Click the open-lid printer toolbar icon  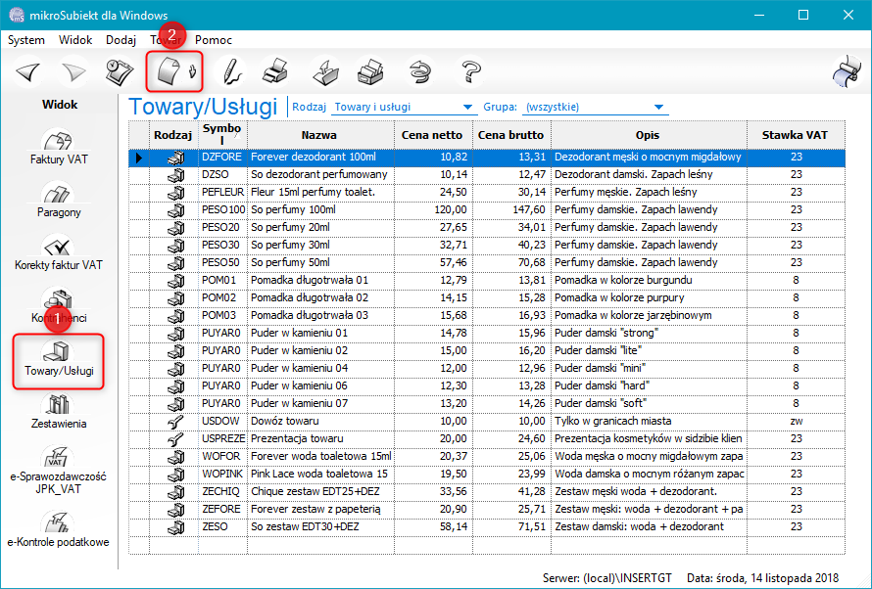[370, 72]
